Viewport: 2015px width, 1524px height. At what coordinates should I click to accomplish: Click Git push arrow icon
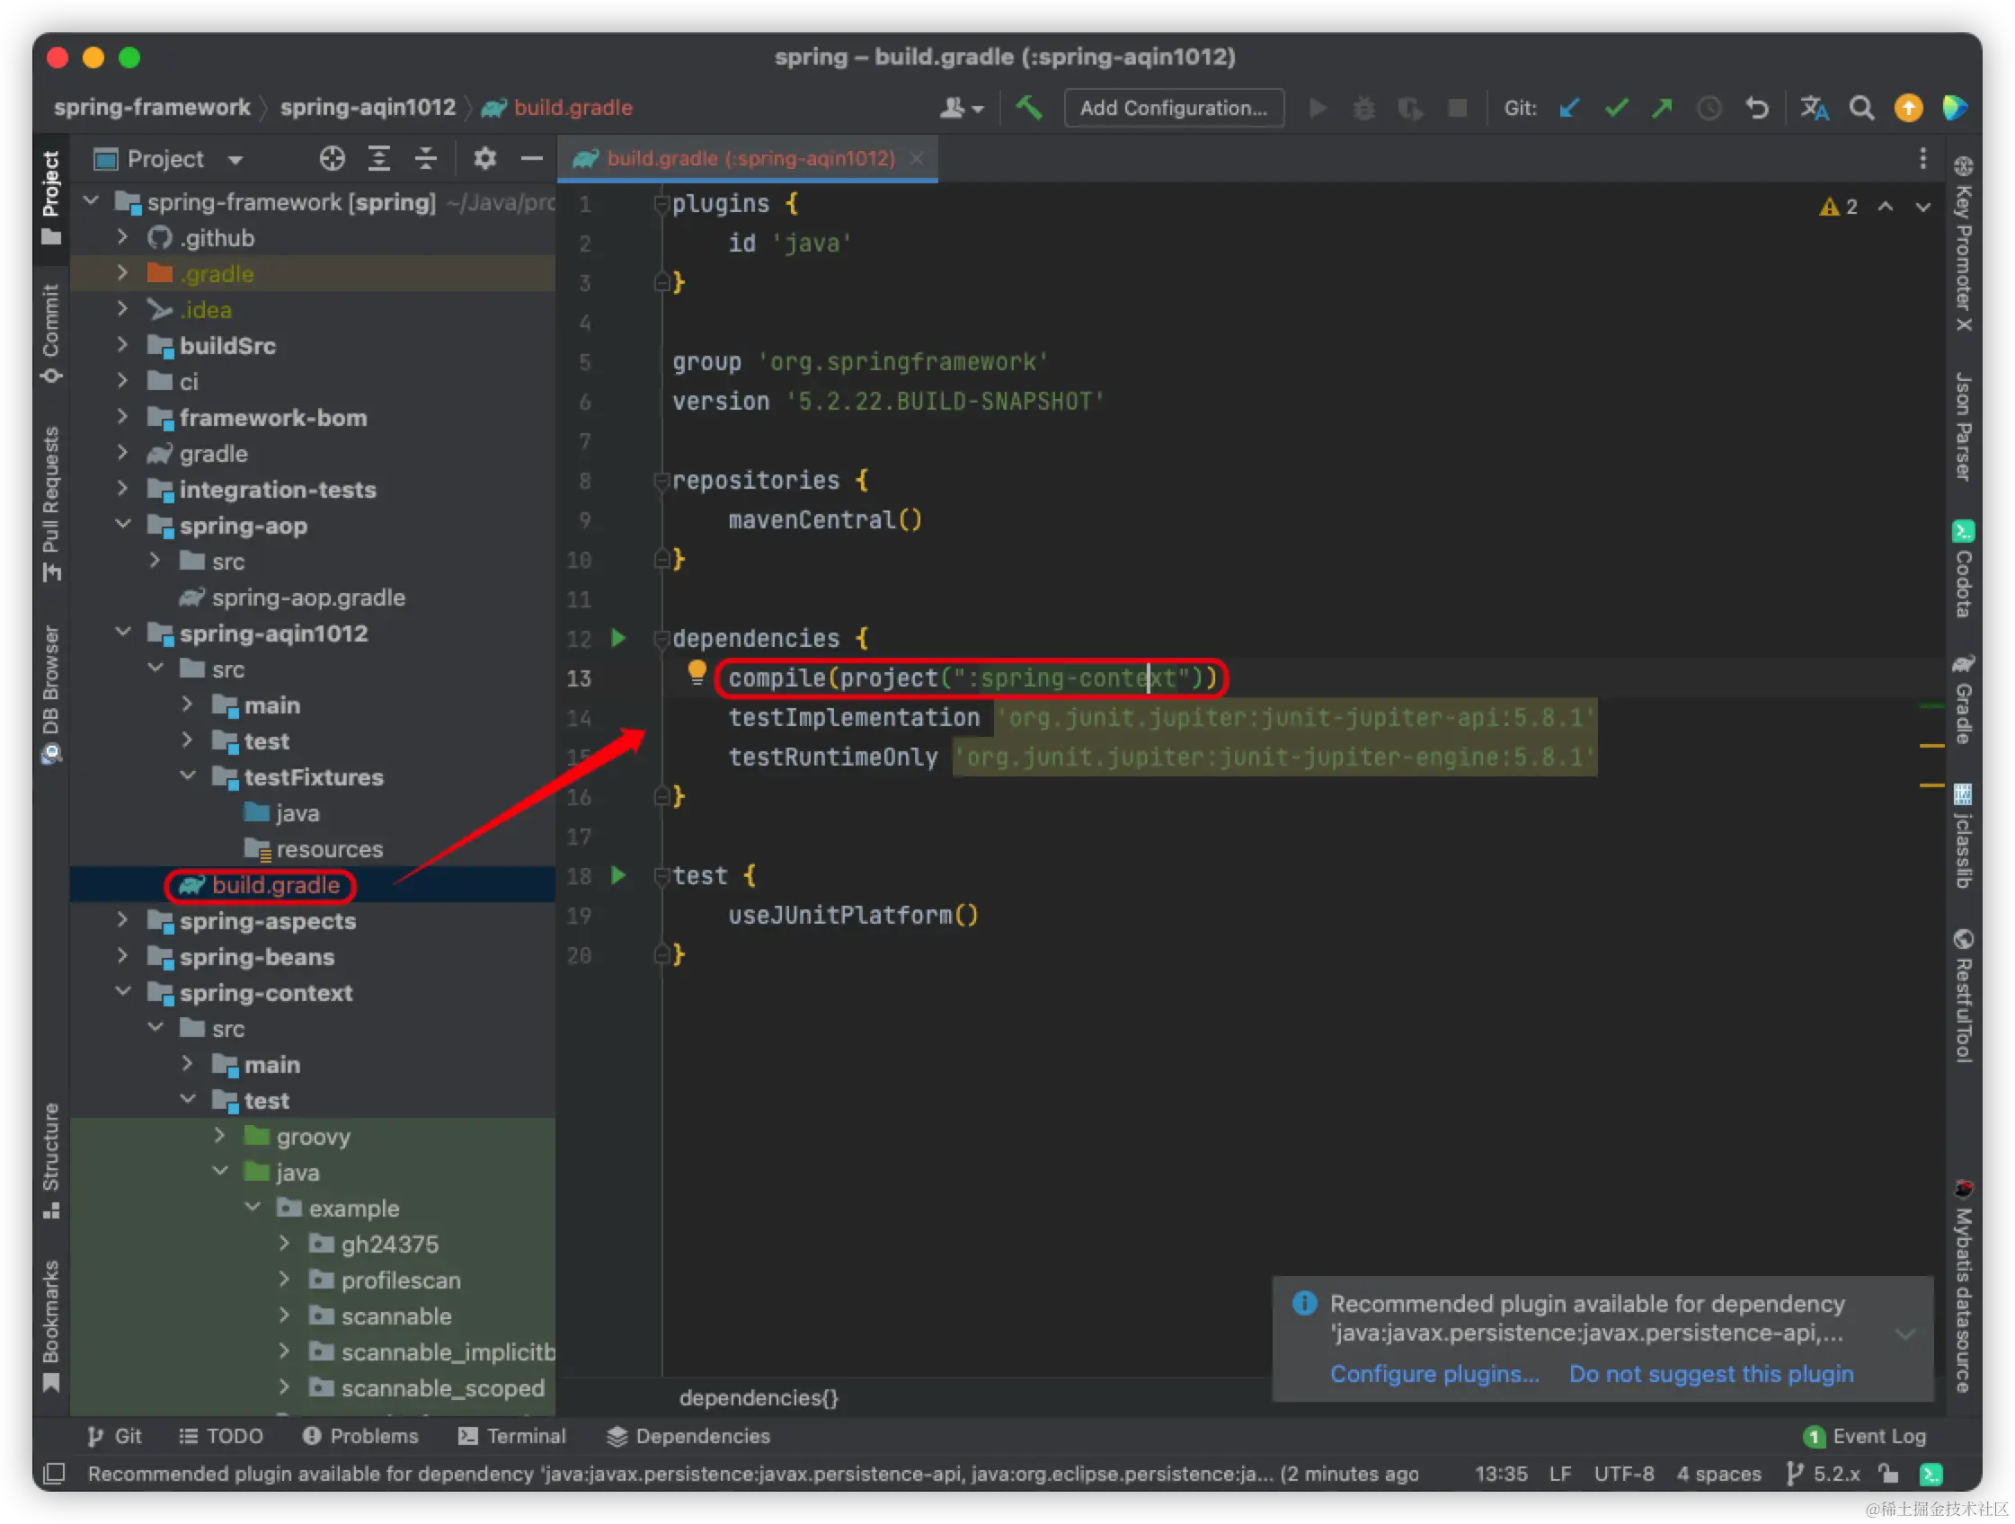pyautogui.click(x=1663, y=109)
